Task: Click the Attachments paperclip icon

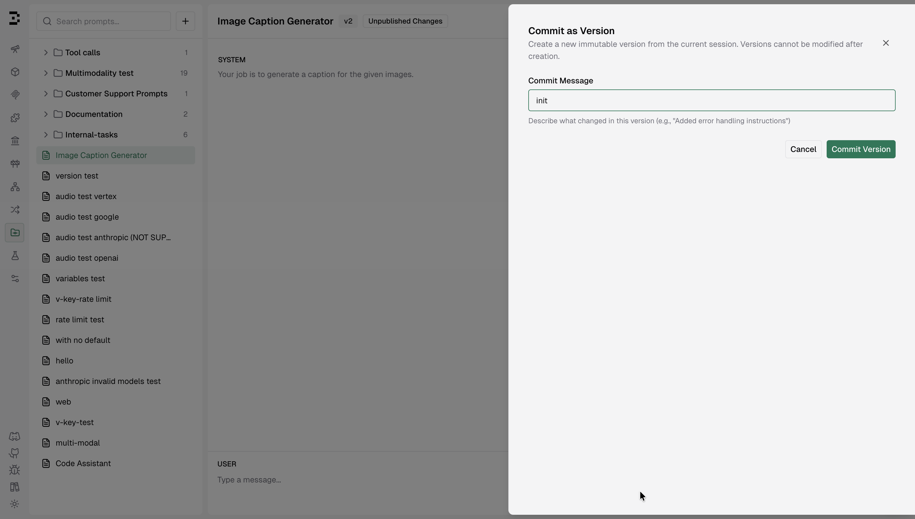Action: coord(15,95)
